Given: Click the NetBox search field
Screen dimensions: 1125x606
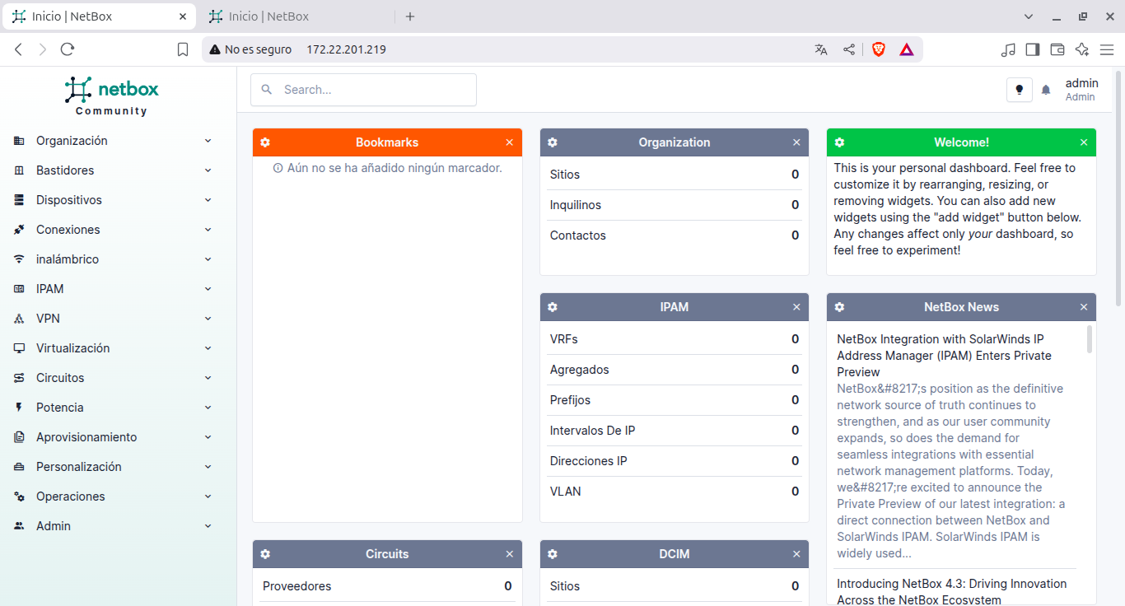Looking at the screenshot, I should coord(364,90).
